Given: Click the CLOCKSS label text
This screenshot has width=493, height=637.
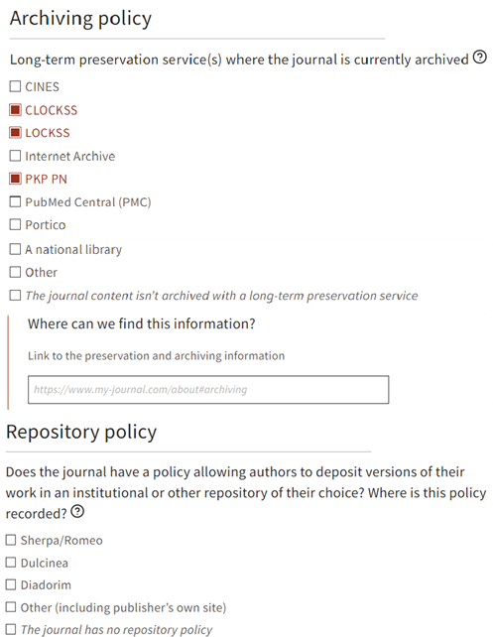Looking at the screenshot, I should click(x=52, y=110).
